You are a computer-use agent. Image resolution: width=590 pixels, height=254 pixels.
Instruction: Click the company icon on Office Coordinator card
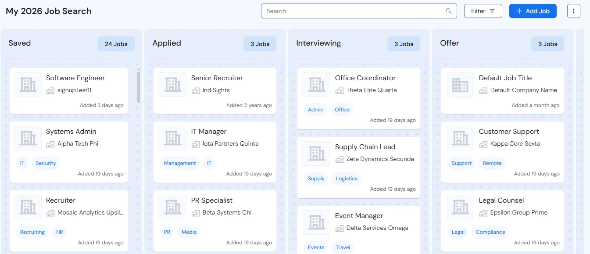(x=316, y=85)
